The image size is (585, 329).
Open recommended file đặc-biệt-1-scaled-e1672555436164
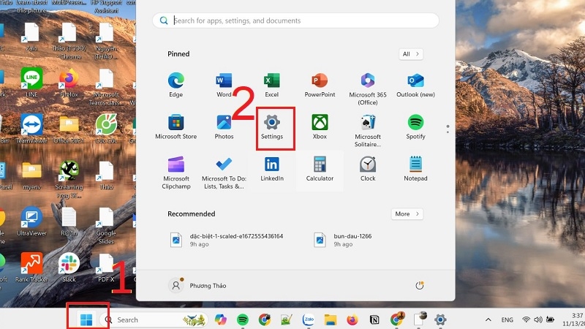click(x=227, y=240)
